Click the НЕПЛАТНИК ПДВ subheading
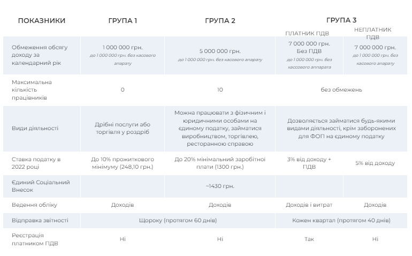Image resolution: width=412 pixels, height=256 pixels. coord(373,33)
